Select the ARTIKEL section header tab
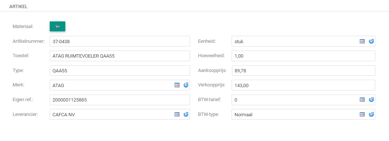This screenshot has width=389, height=141. click(x=18, y=7)
